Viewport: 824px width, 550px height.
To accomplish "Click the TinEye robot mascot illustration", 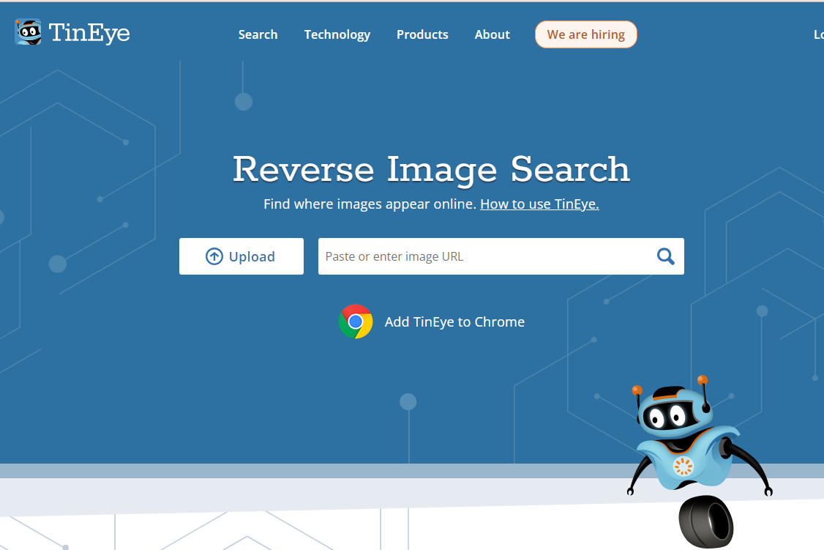I will pos(699,461).
